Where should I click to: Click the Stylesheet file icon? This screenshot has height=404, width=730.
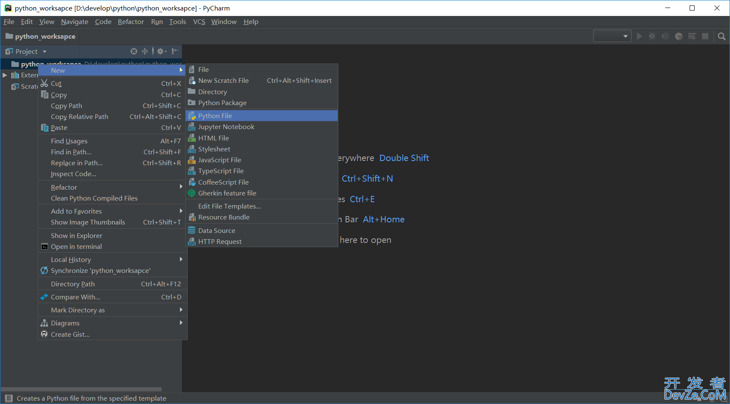192,149
